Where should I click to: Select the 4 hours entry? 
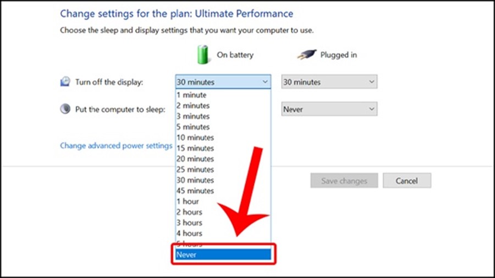pyautogui.click(x=223, y=233)
